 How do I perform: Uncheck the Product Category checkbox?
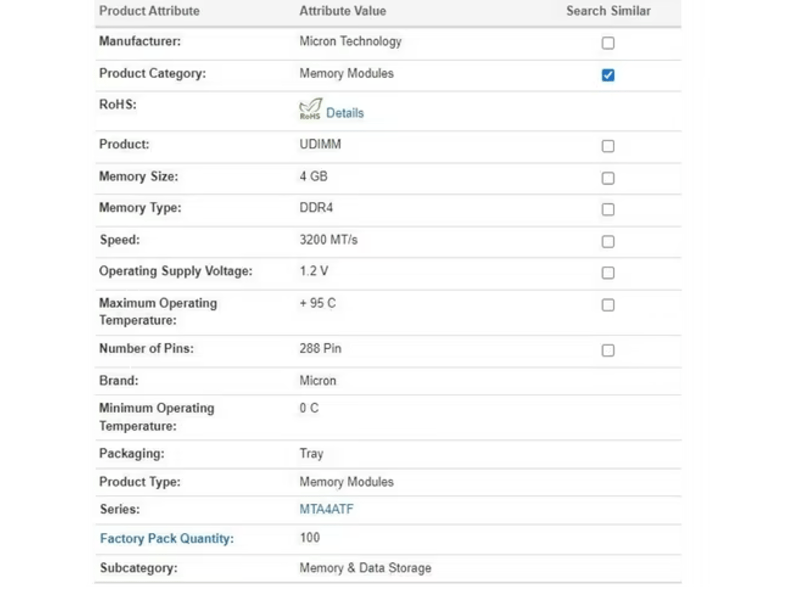coord(608,75)
